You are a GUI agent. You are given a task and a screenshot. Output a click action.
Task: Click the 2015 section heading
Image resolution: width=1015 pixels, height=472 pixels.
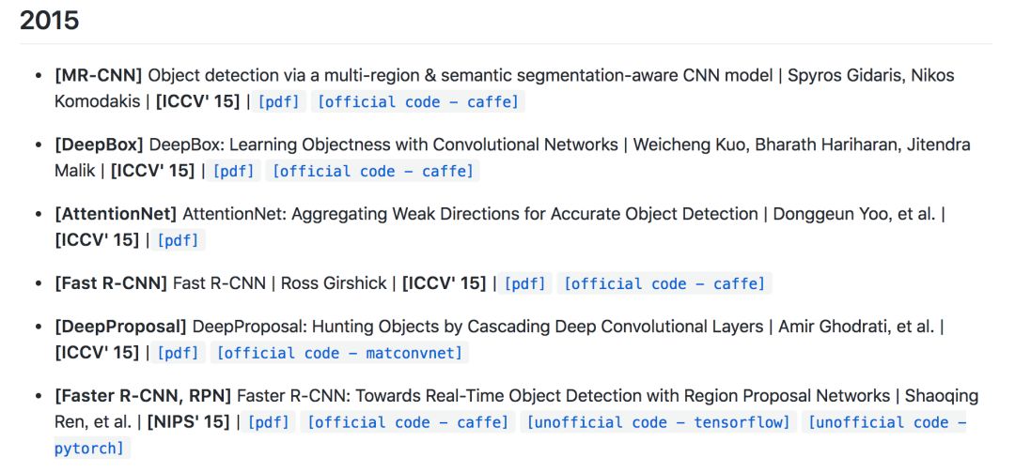point(49,21)
